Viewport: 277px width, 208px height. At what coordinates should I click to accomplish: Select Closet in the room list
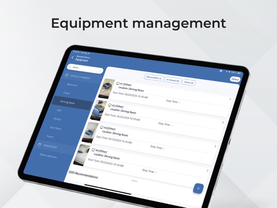67,93
